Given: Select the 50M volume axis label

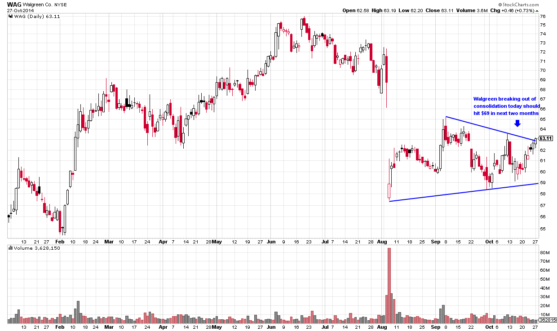Looking at the screenshot, I should click(x=544, y=279).
